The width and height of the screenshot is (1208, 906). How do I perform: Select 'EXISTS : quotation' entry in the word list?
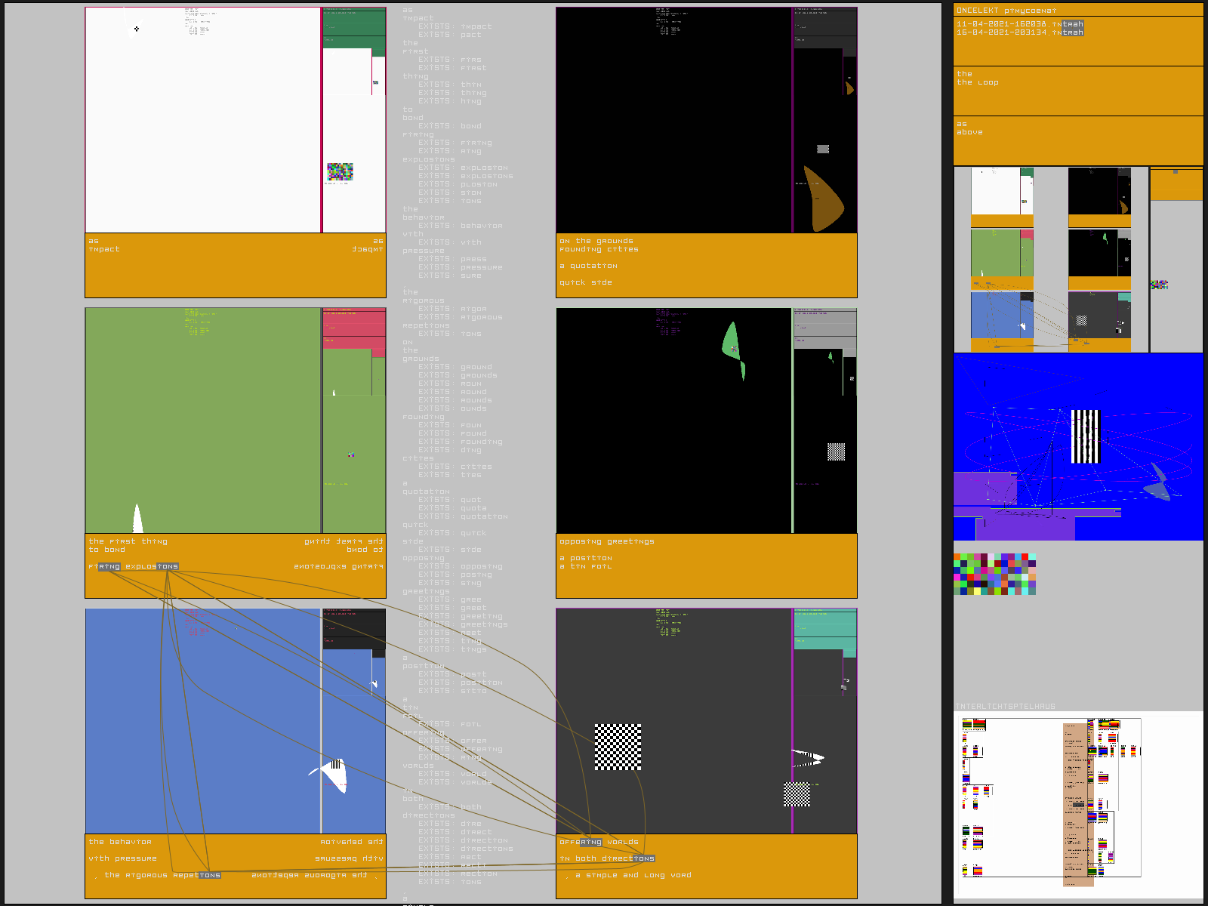click(463, 516)
